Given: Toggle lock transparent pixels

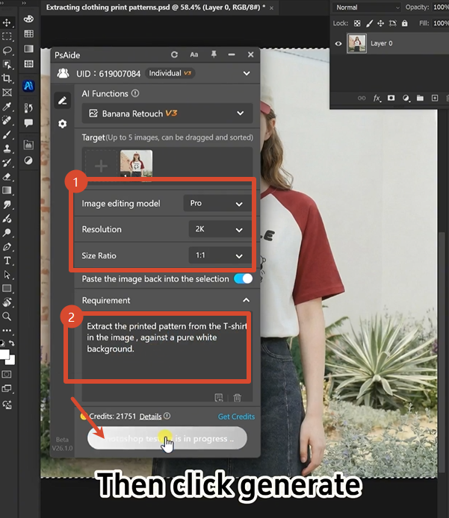Looking at the screenshot, I should (357, 23).
